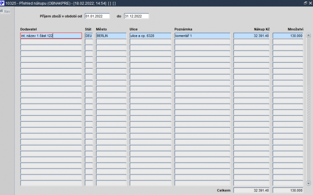
Task: Click the scrollbar up arrow
Action: 308,35
